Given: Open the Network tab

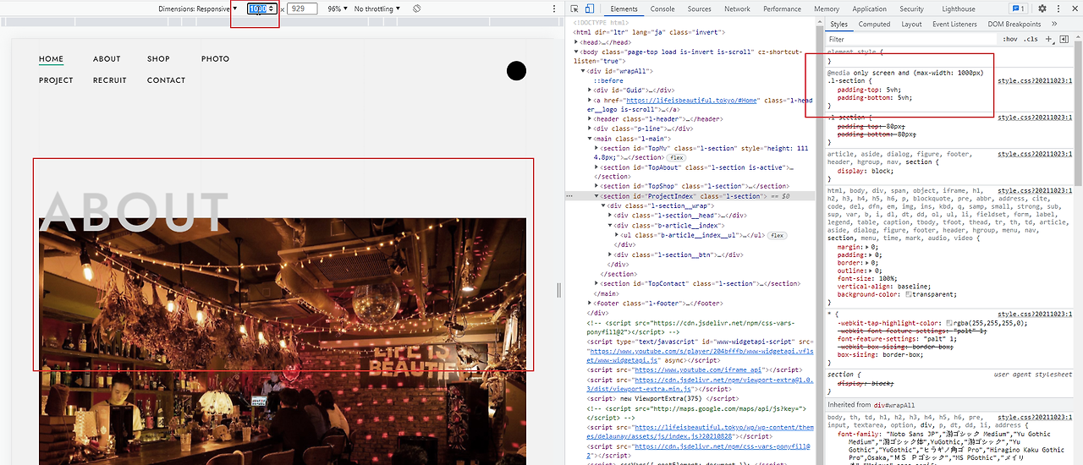Looking at the screenshot, I should pyautogui.click(x=737, y=8).
